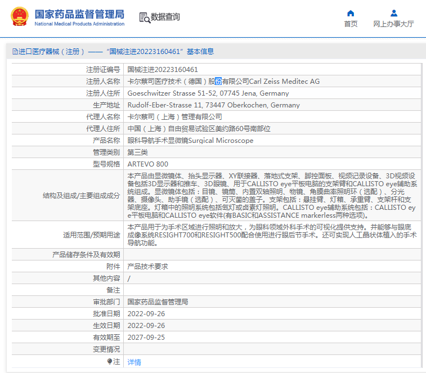The height and width of the screenshot is (373, 426).
Task: Click the 国家药品监督管理局 site title
Action: (79, 14)
